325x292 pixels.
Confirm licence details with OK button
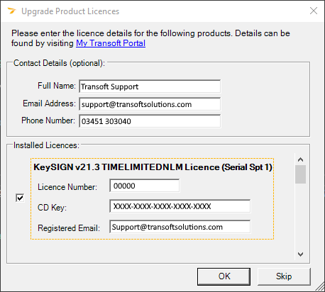pos(224,276)
